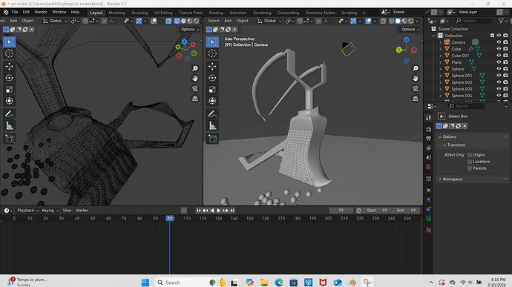The width and height of the screenshot is (512, 287).
Task: Uncheck the Collection exclude checkbox
Action: point(492,36)
